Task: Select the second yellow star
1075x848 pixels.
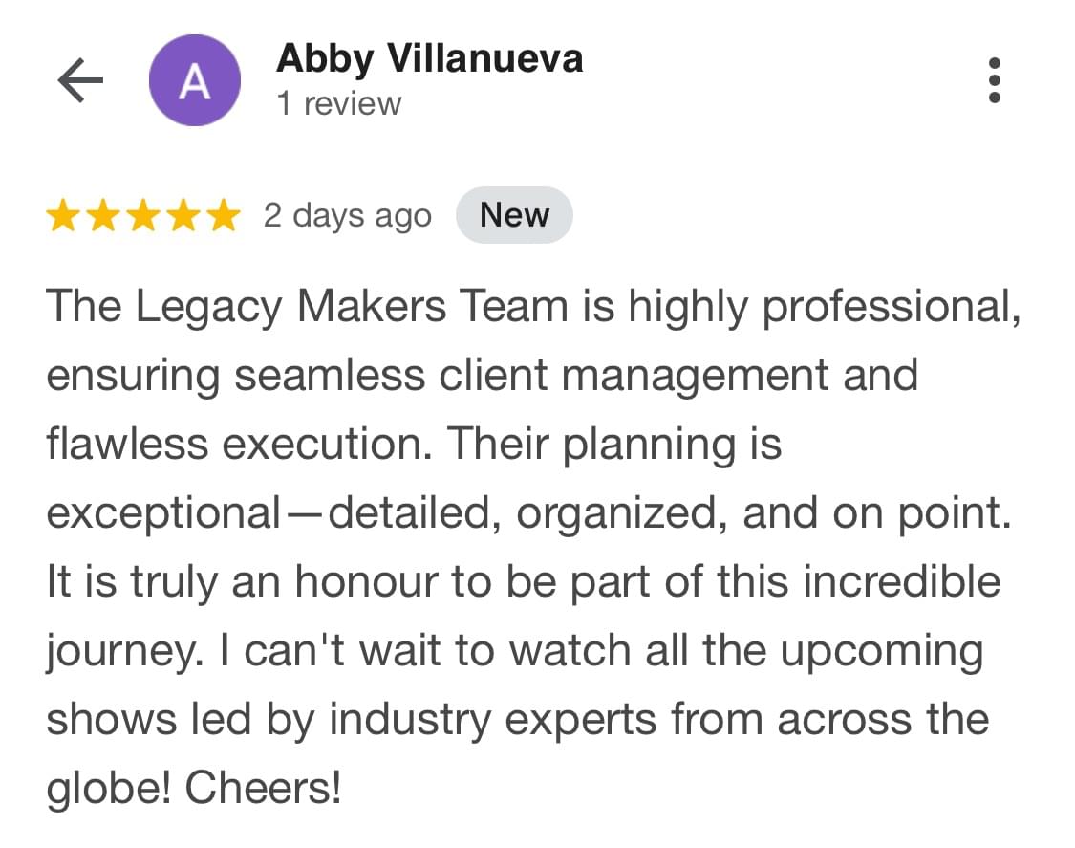Action: click(x=103, y=215)
